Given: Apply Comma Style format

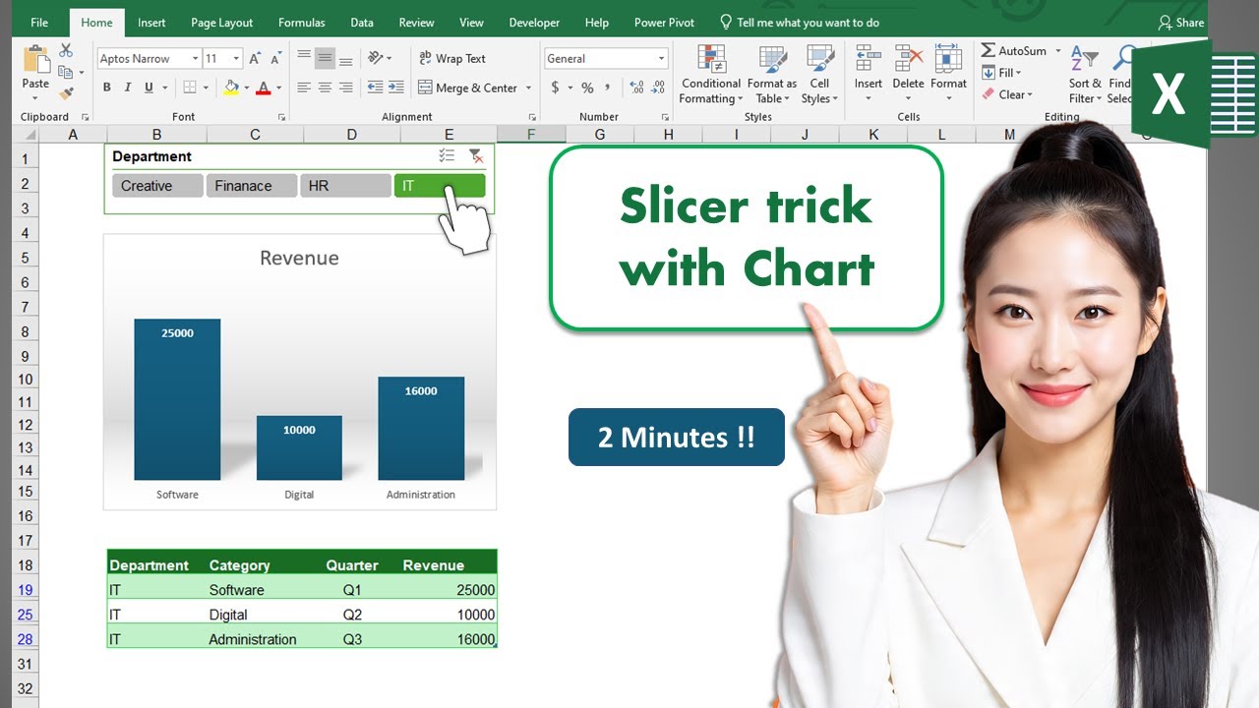Looking at the screenshot, I should [608, 88].
